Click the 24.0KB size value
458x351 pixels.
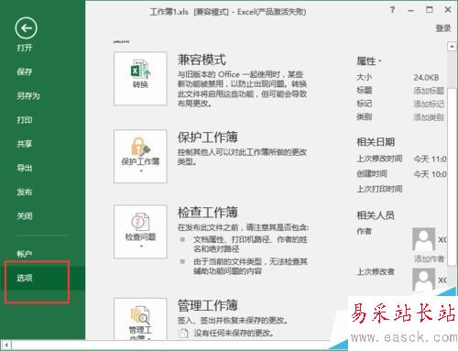click(426, 78)
